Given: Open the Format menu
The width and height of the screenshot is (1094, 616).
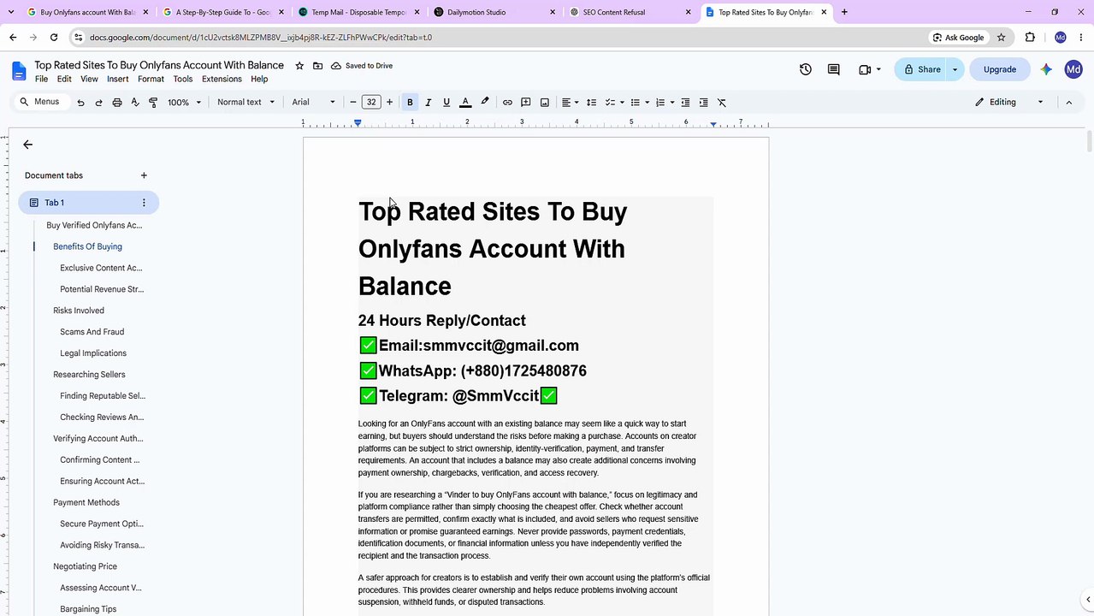Looking at the screenshot, I should coord(151,79).
